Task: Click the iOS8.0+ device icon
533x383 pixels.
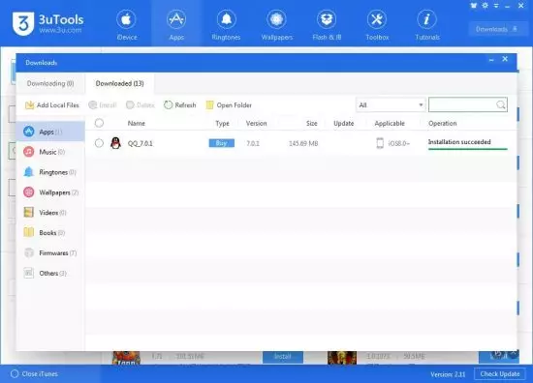Action: pyautogui.click(x=380, y=143)
